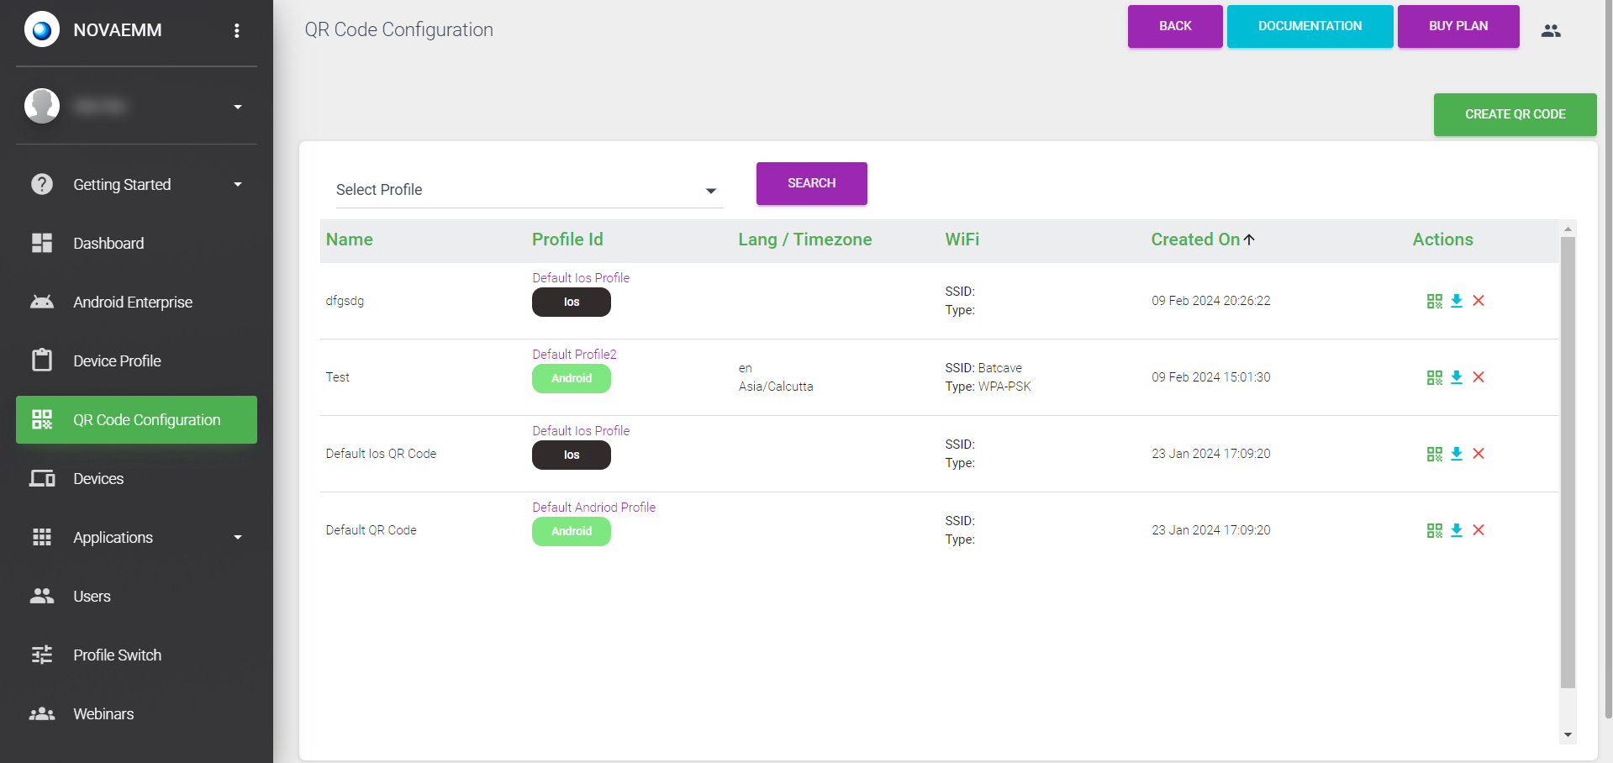This screenshot has height=763, width=1613.
Task: Open the NOVAEMM three-dot menu
Action: click(x=237, y=30)
